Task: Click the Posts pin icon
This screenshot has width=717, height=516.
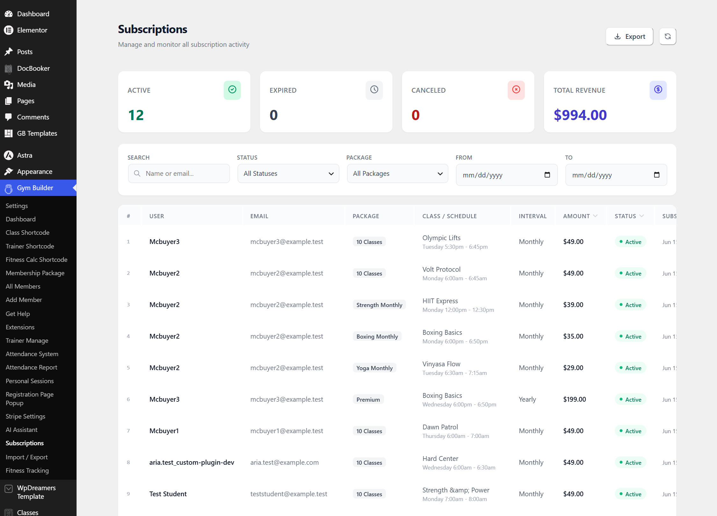Action: click(x=9, y=52)
